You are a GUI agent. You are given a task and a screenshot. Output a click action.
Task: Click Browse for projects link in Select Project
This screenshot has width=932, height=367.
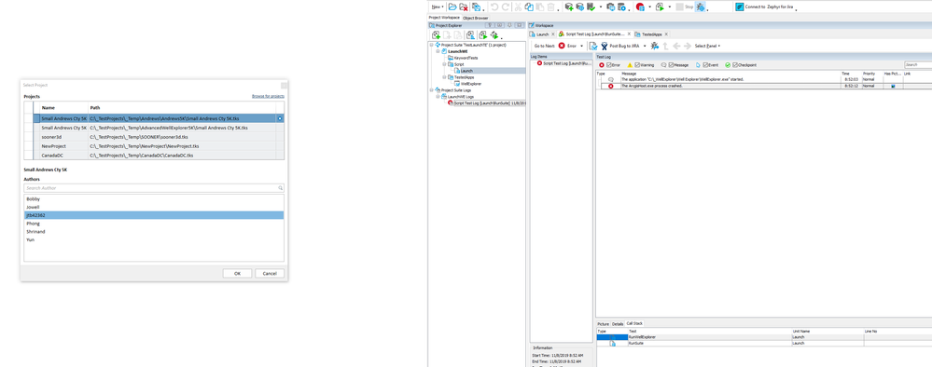tap(268, 96)
